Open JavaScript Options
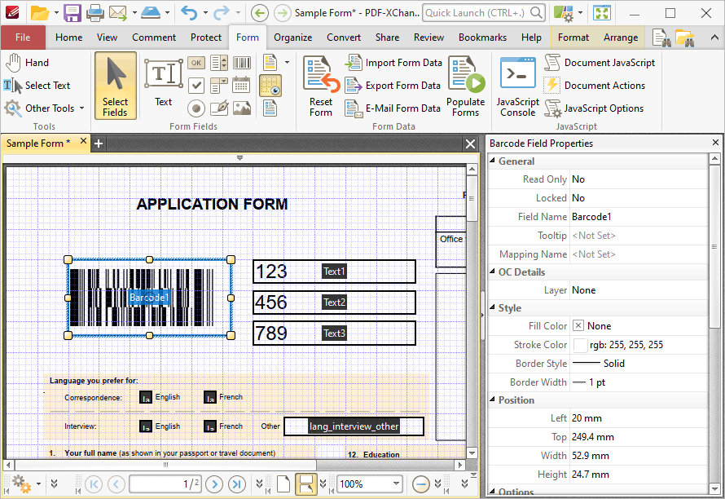The image size is (725, 499). (x=594, y=108)
